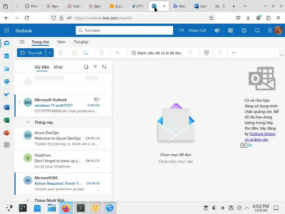Expand the Microsoft Outlook conversation thread
The height and width of the screenshot is (214, 285).
point(20,103)
